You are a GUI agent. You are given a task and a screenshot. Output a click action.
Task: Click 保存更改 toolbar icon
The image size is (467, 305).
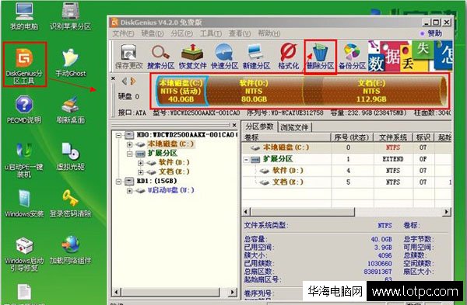[128, 57]
